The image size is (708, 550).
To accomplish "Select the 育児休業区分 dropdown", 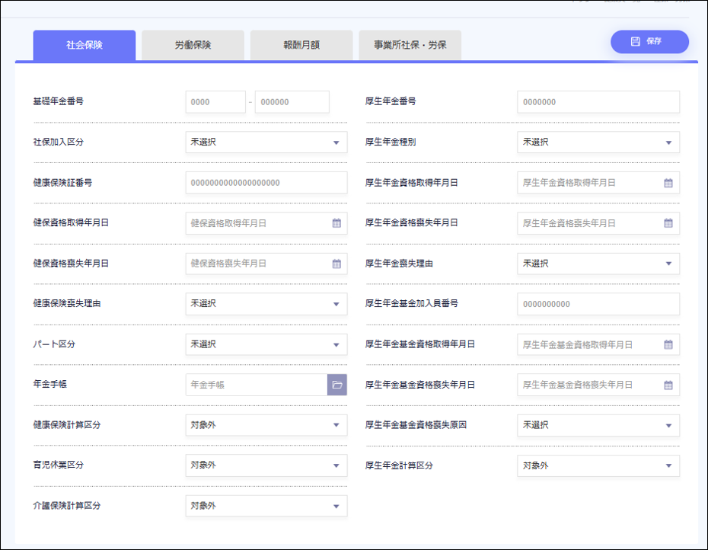I will pyautogui.click(x=266, y=465).
